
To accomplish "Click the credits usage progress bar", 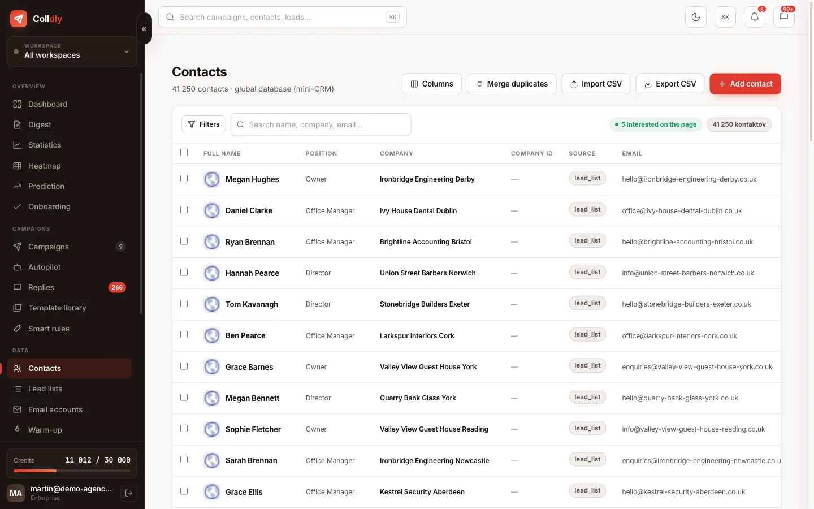I will (72, 471).
